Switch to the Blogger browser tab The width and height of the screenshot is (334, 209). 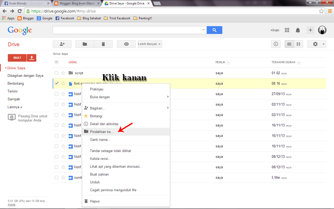coord(77,4)
